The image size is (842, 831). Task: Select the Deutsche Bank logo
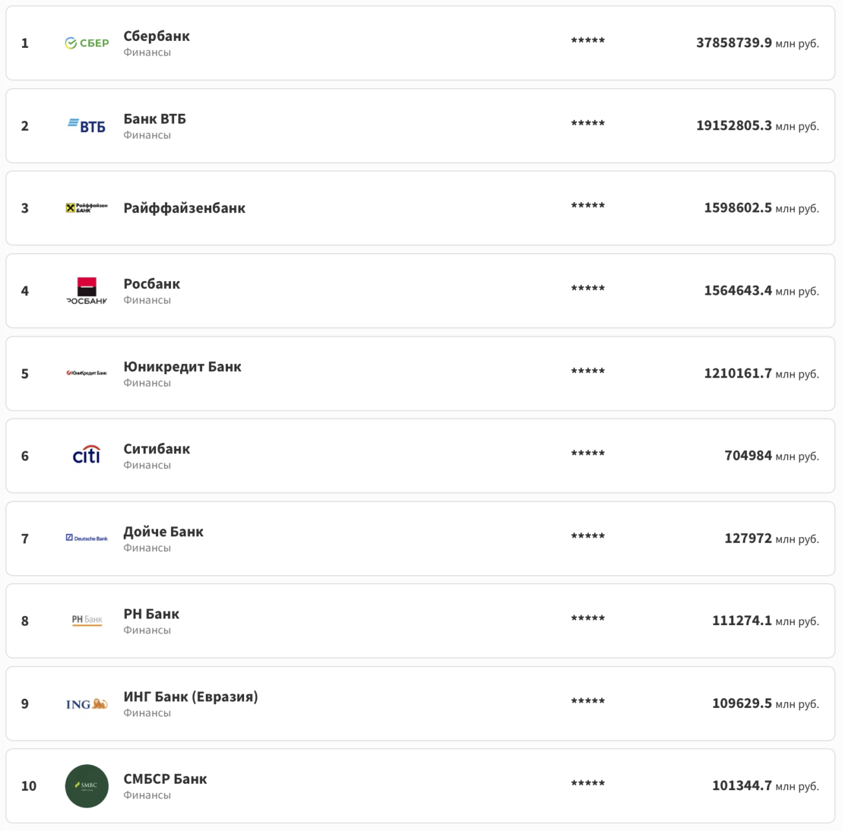pos(87,538)
